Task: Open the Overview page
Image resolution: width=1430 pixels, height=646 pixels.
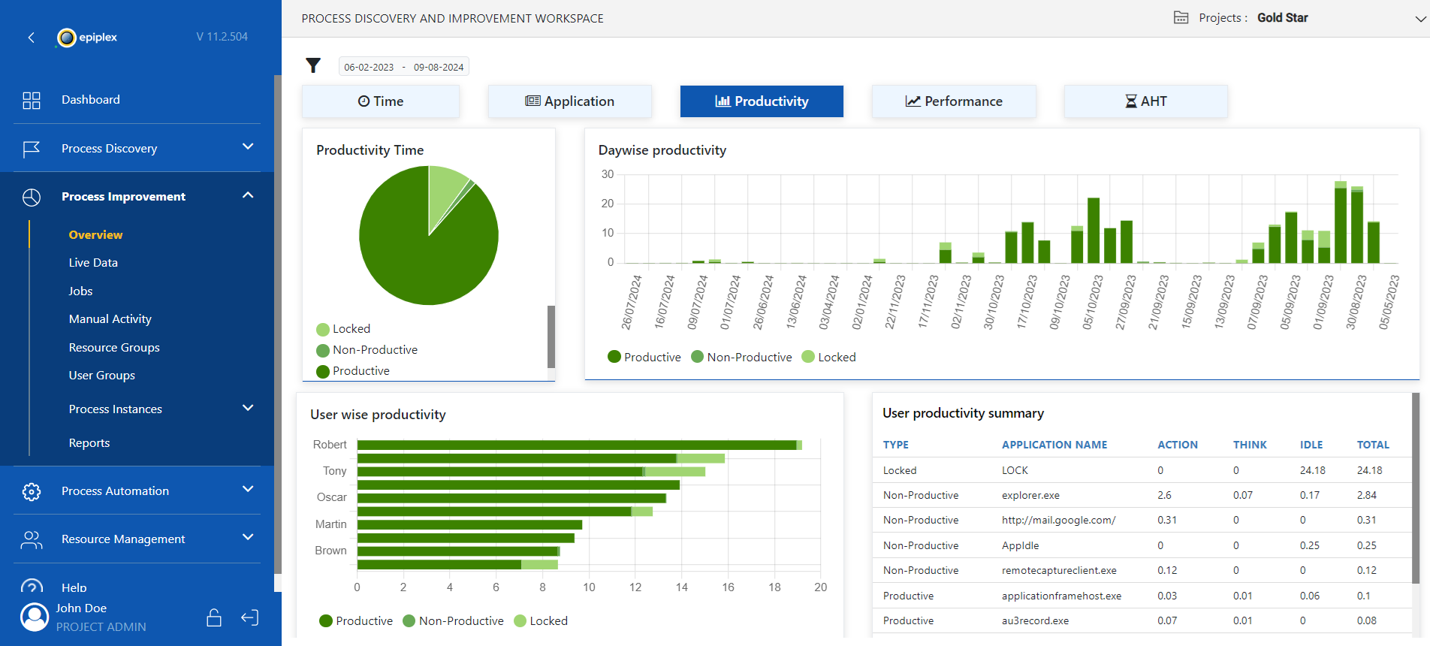Action: point(95,235)
